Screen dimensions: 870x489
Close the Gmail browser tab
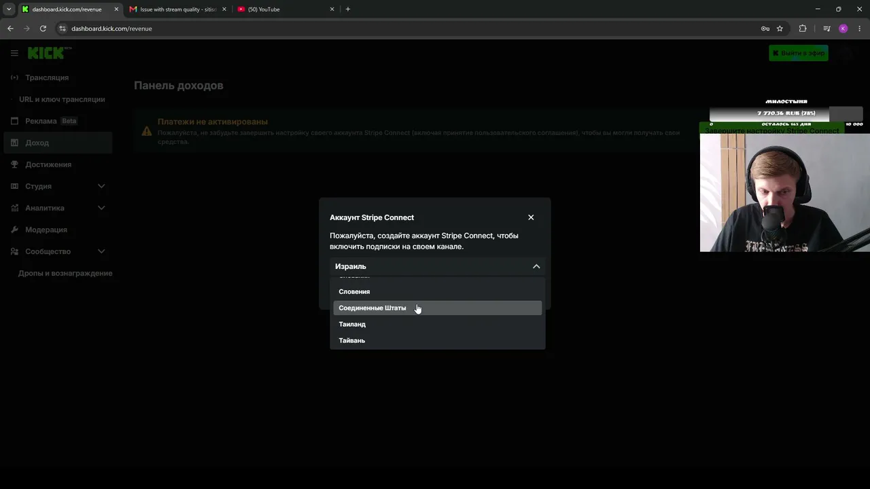[x=224, y=10]
